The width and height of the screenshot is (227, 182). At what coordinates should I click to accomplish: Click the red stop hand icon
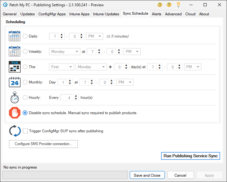pos(15,113)
